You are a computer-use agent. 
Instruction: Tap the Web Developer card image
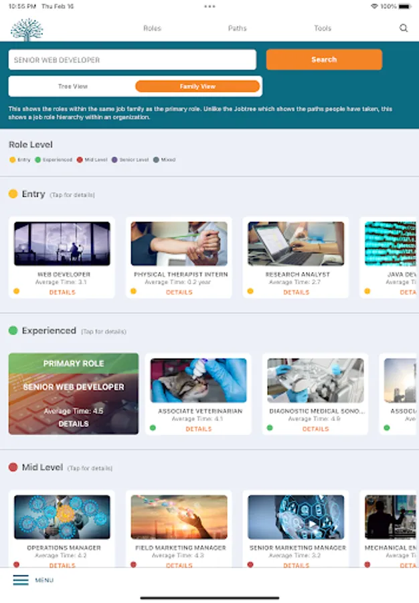coord(62,243)
